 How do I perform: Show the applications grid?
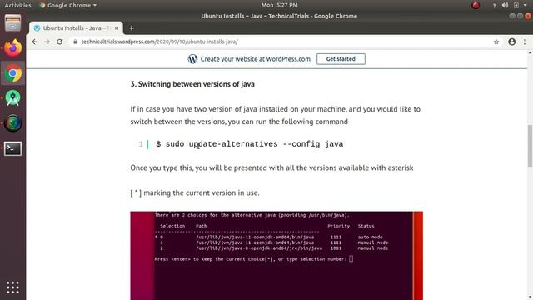(x=13, y=287)
